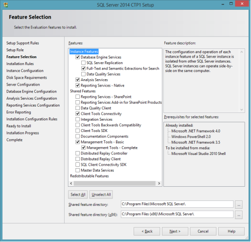Uncheck Management Tools - Complete
Image resolution: width=251 pixels, height=242 pixels.
pyautogui.click(x=83, y=148)
